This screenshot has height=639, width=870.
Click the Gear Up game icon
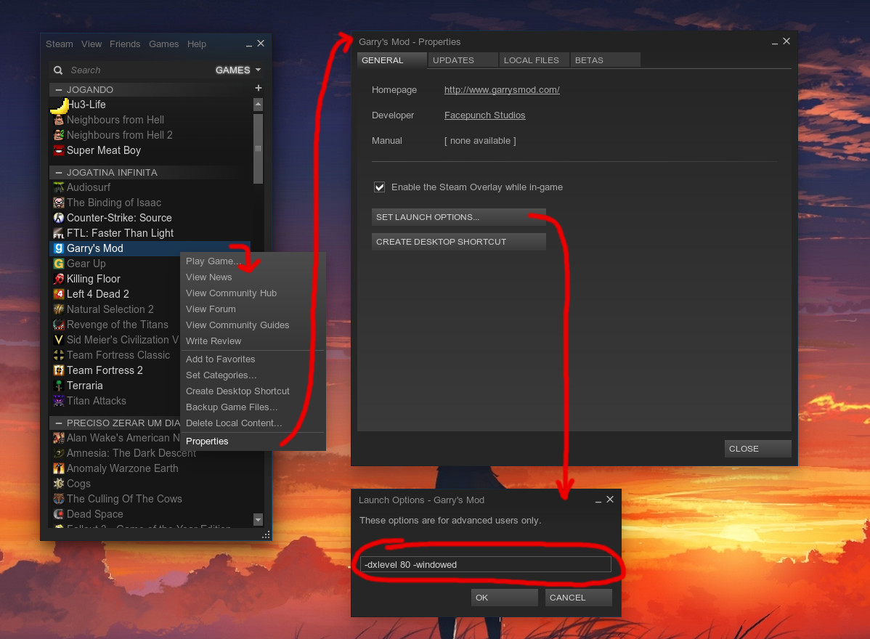coord(59,264)
